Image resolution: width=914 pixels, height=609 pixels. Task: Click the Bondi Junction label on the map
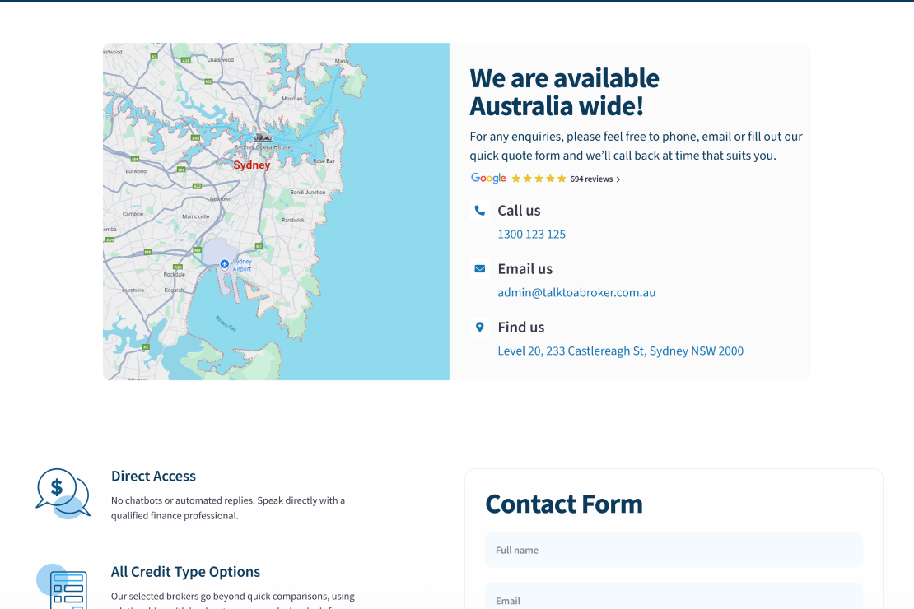[308, 193]
